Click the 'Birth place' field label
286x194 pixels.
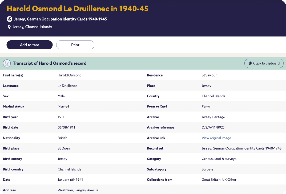[11, 148]
